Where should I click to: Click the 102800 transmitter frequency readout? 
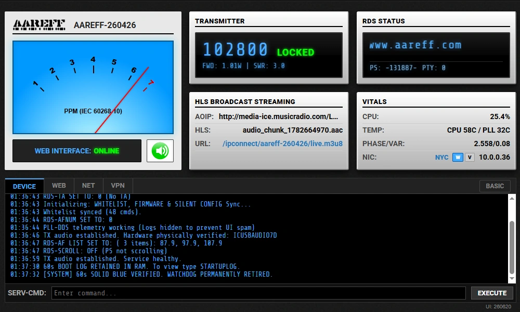[235, 49]
